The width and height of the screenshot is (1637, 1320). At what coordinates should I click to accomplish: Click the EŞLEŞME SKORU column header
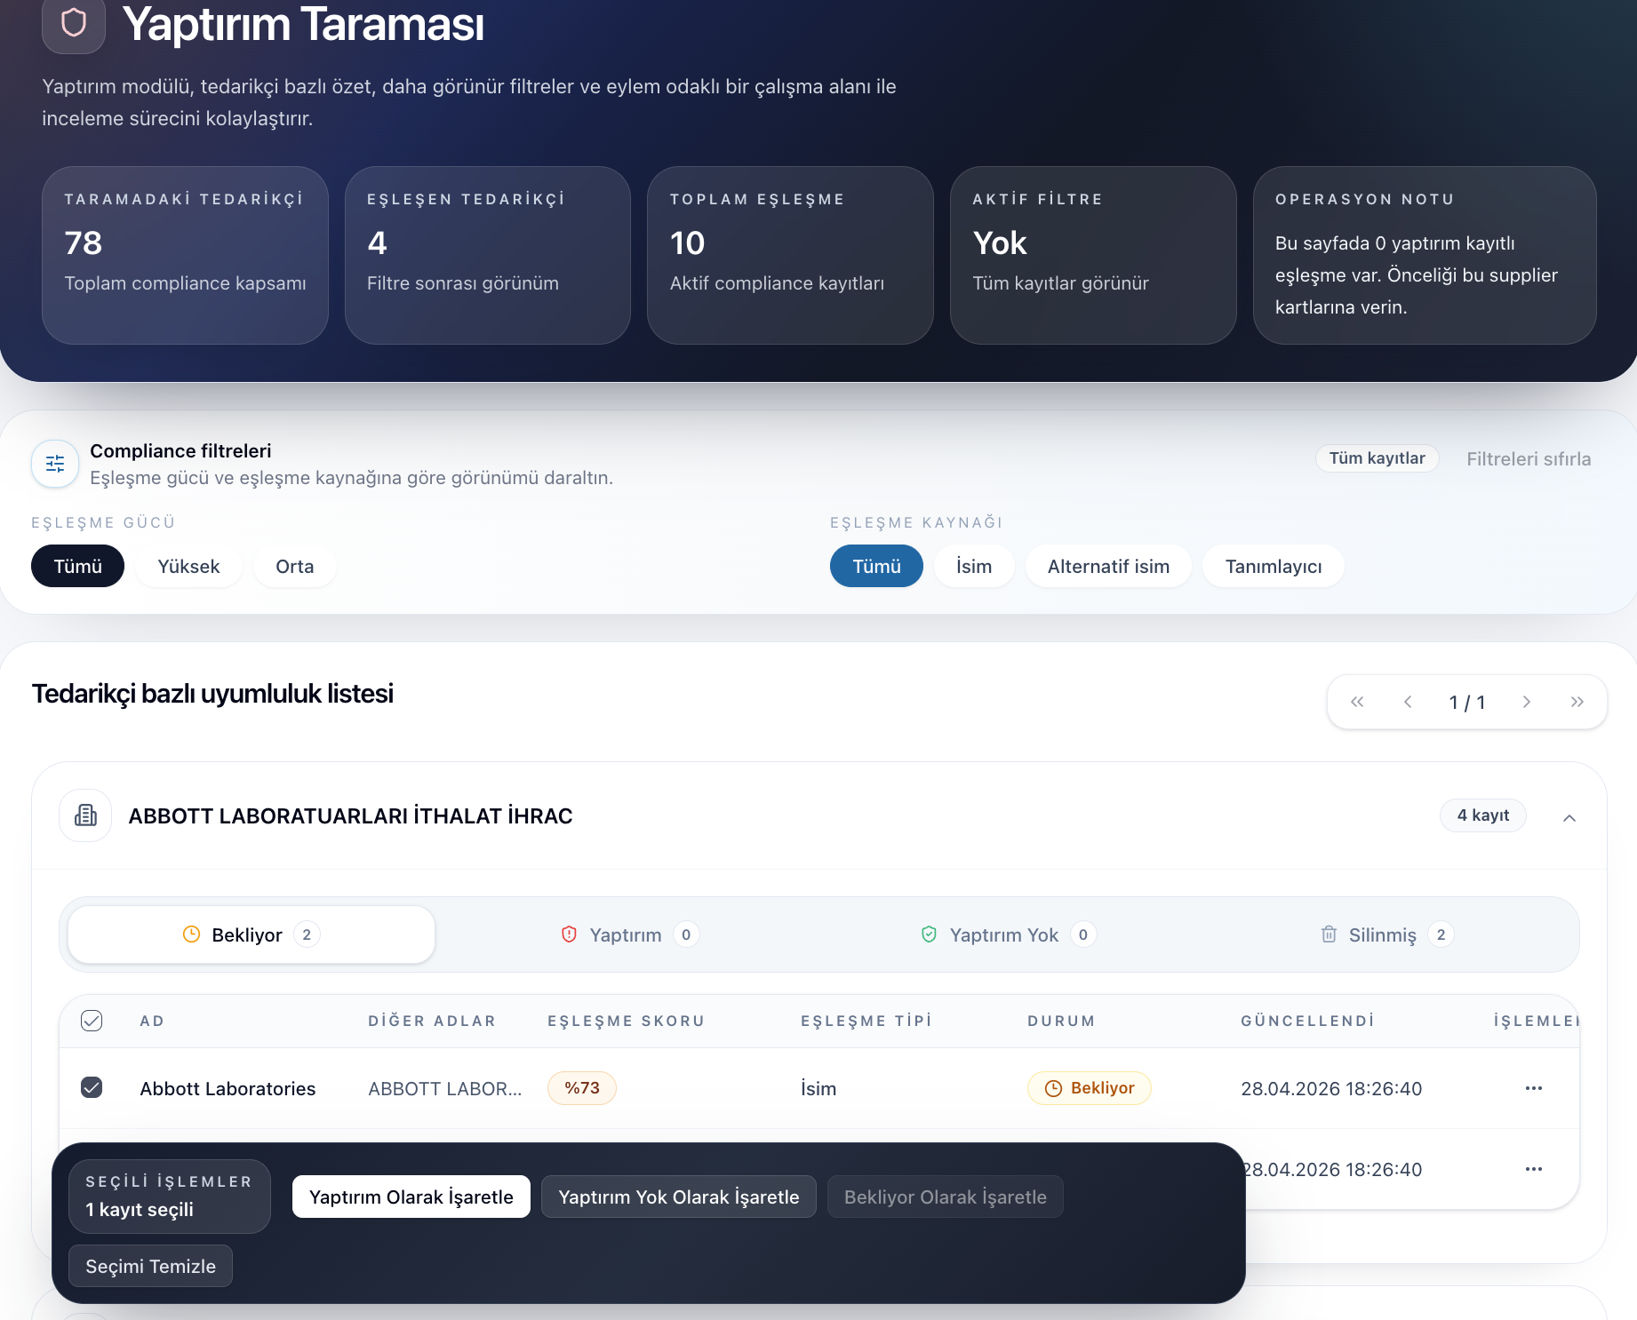click(626, 1021)
